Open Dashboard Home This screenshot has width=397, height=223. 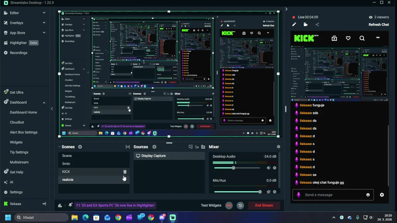tap(23, 112)
